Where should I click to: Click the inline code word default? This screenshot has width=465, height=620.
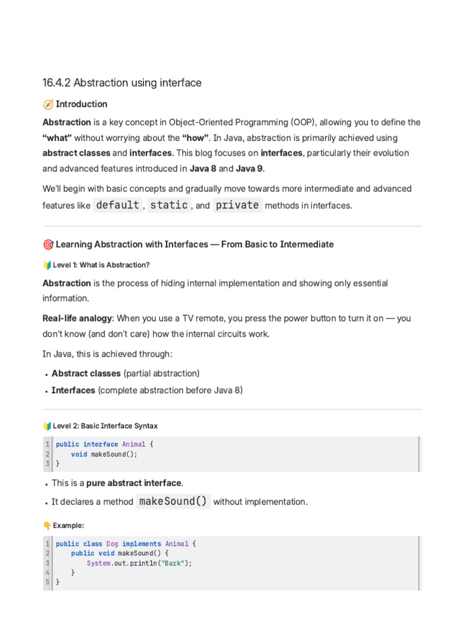point(118,205)
